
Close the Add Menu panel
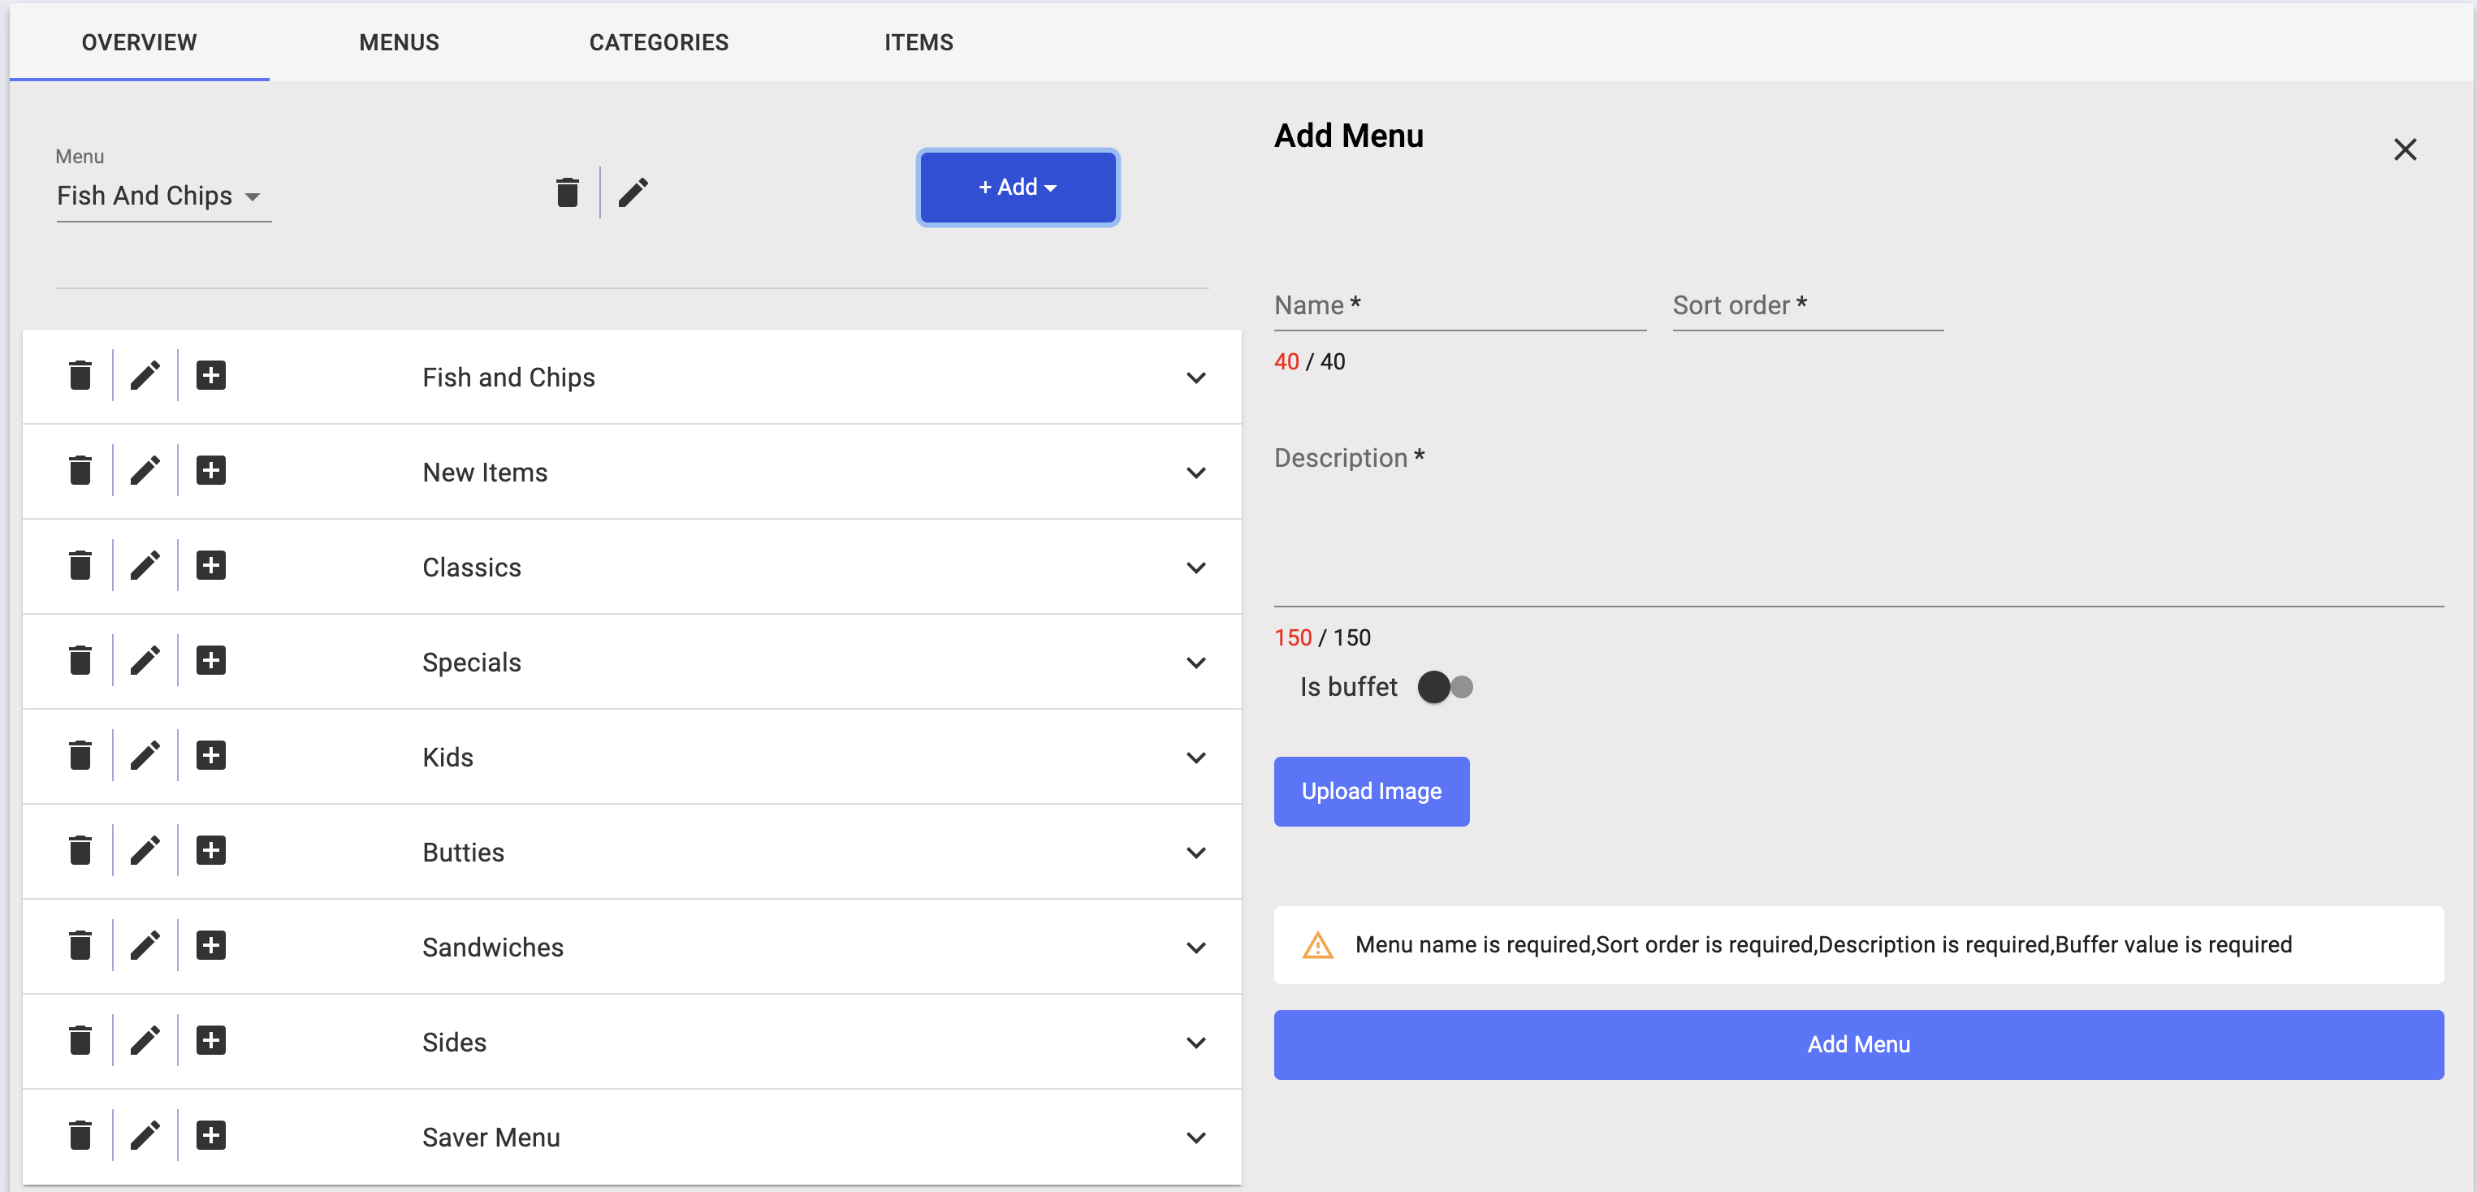(2404, 150)
